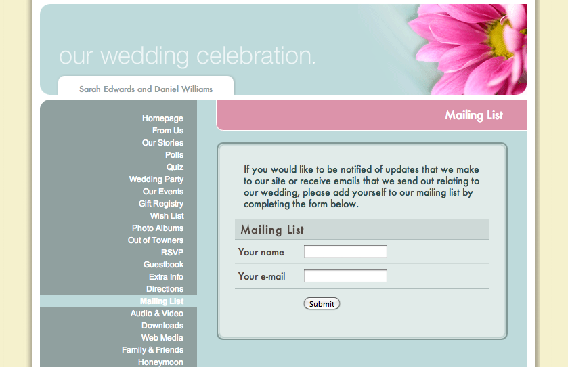Click the pink 'Mailing List' page heading
The height and width of the screenshot is (367, 568).
pyautogui.click(x=474, y=115)
